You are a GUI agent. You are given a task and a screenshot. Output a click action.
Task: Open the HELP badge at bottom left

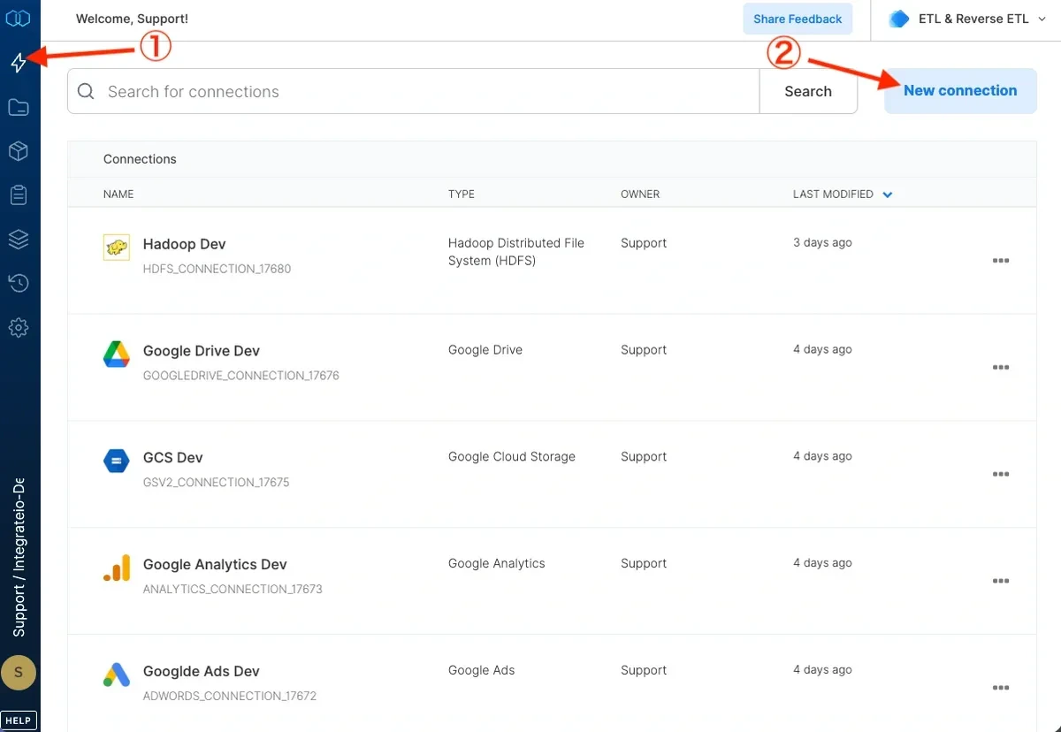click(x=19, y=721)
